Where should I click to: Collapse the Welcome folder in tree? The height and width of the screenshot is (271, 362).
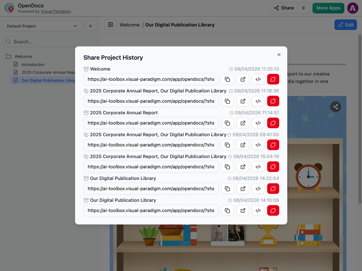pyautogui.click(x=8, y=56)
